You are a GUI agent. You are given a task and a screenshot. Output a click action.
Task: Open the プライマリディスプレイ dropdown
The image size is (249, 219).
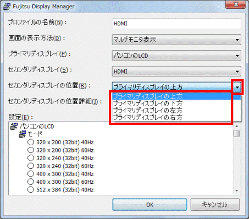click(176, 56)
